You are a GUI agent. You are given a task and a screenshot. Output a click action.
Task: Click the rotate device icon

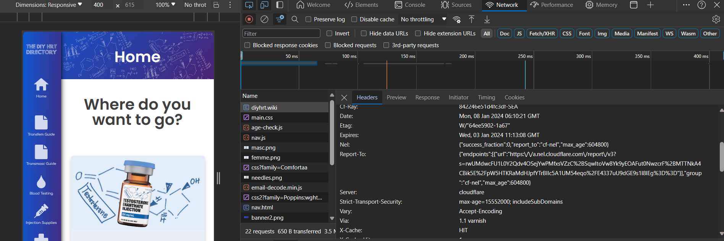pyautogui.click(x=216, y=5)
